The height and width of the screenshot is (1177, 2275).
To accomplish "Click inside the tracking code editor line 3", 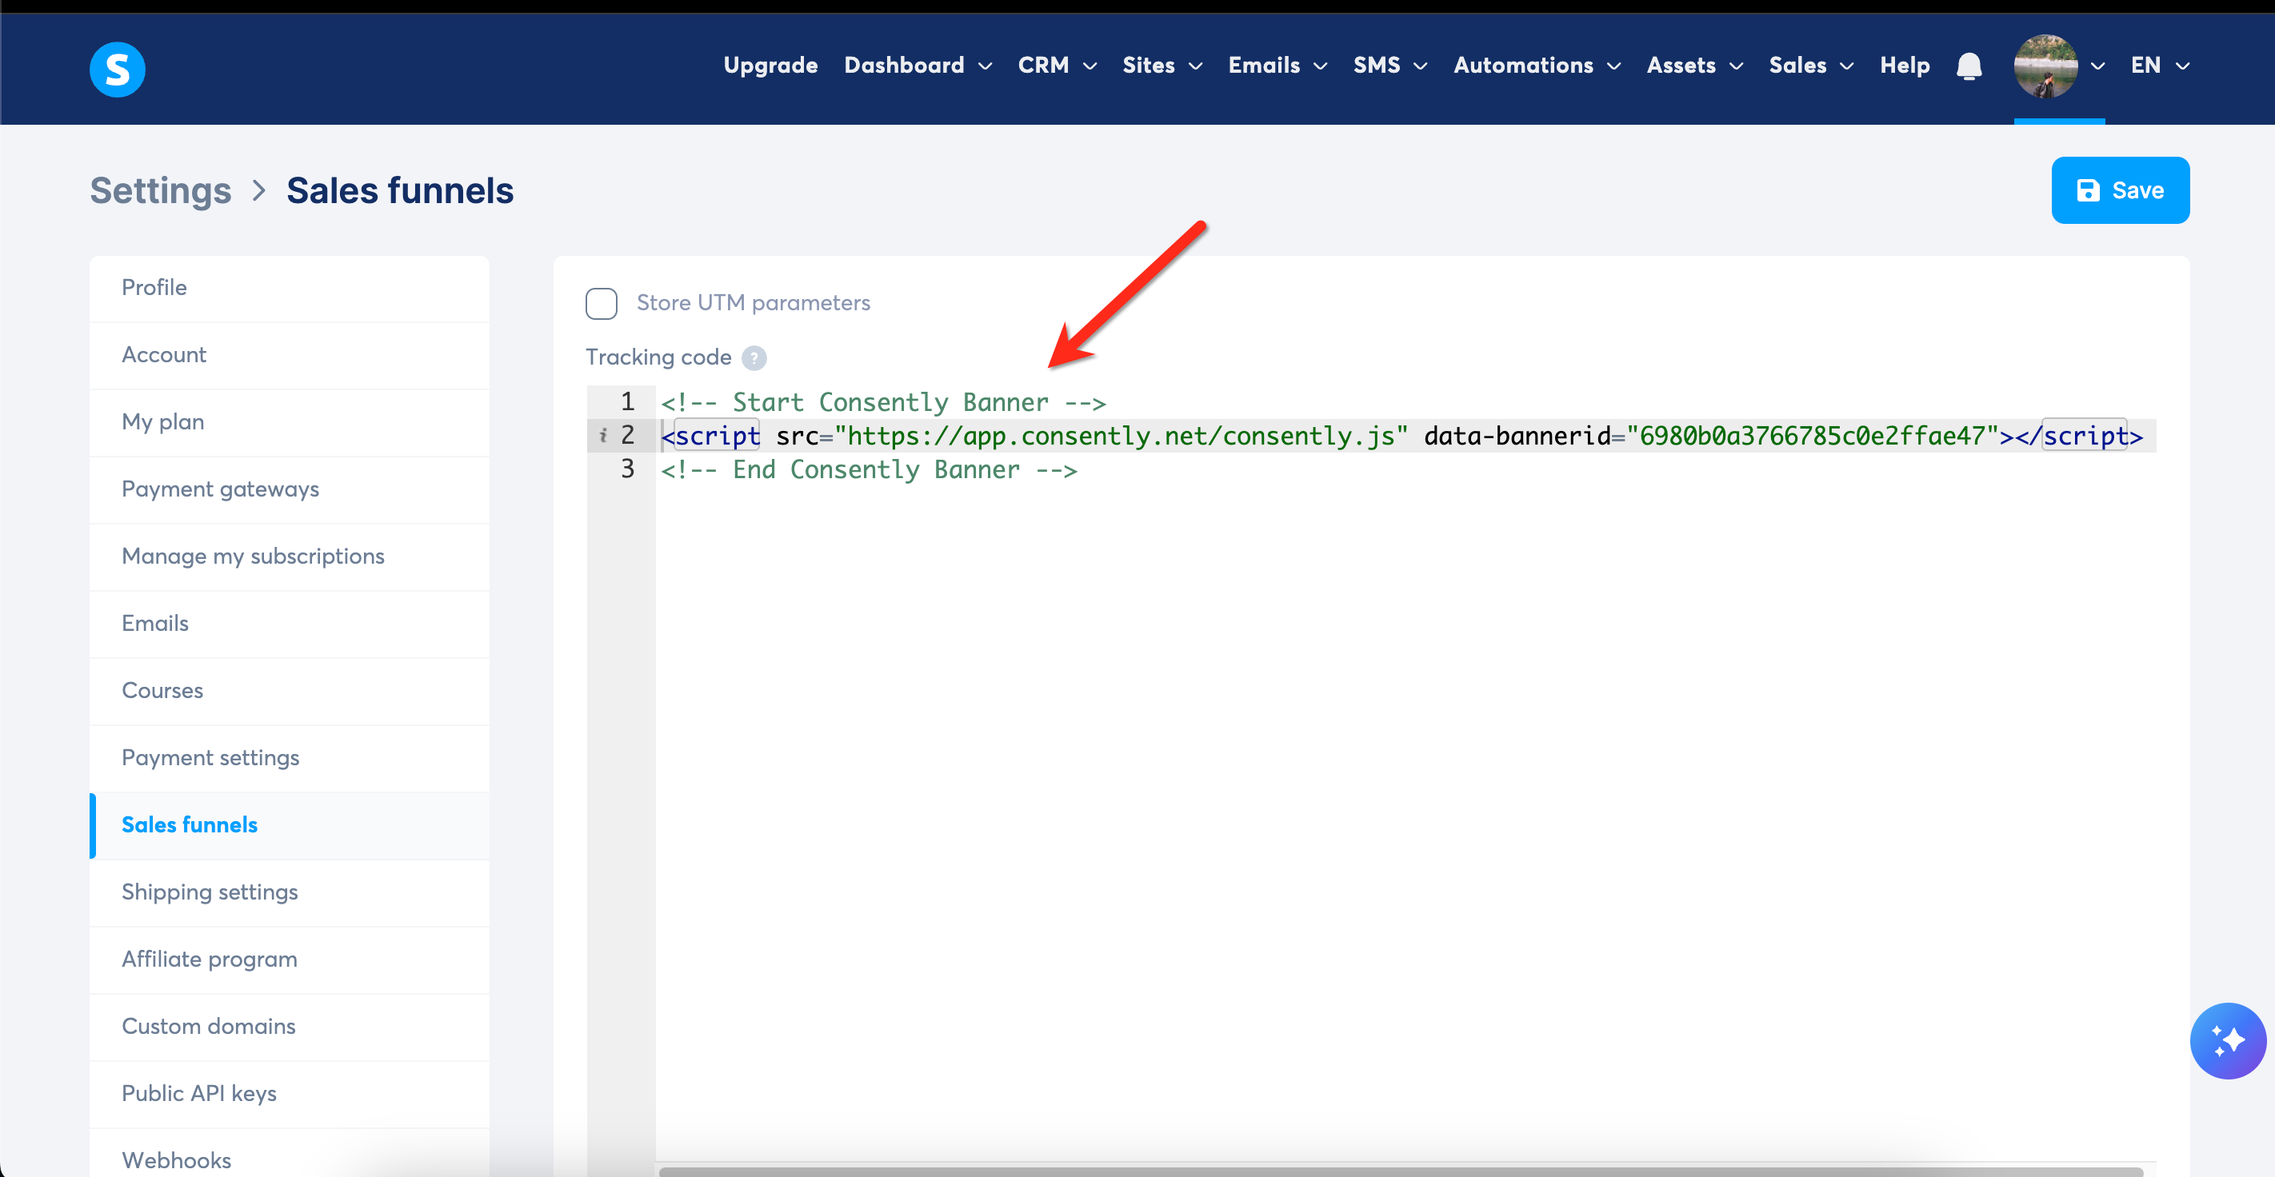I will point(869,469).
